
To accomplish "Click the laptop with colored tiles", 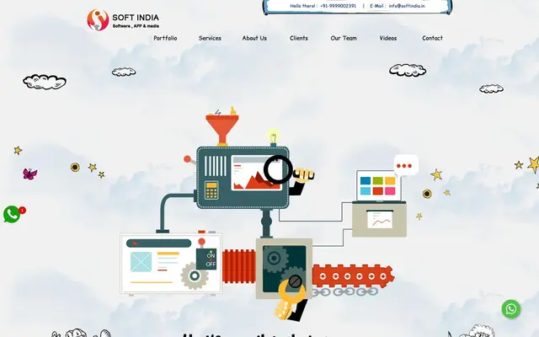I will 379,186.
